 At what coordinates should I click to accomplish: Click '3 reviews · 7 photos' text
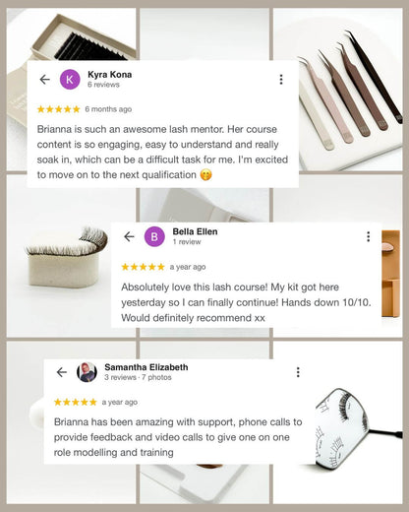pos(138,377)
